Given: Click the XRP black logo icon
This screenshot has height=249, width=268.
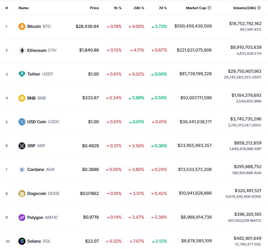Looking at the screenshot, I should (x=22, y=146).
